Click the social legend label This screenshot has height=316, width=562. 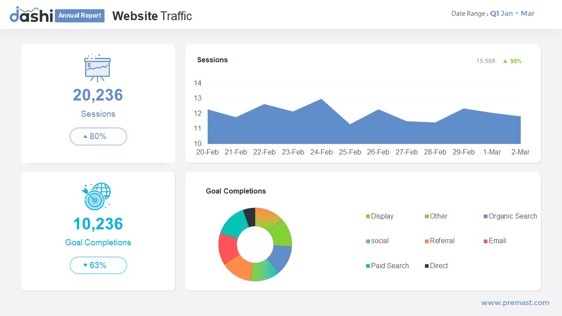pos(380,241)
